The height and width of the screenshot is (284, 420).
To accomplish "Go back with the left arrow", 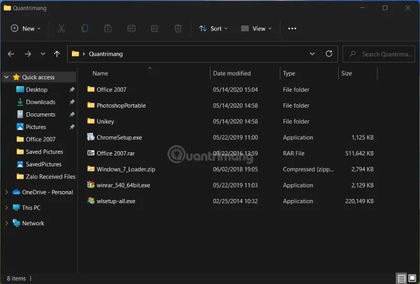I will point(11,54).
